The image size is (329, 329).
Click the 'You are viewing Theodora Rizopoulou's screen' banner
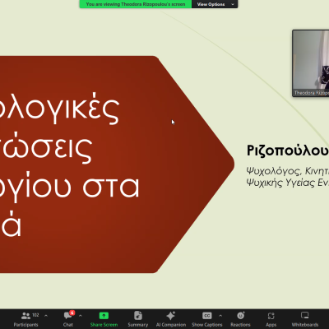coord(136,4)
